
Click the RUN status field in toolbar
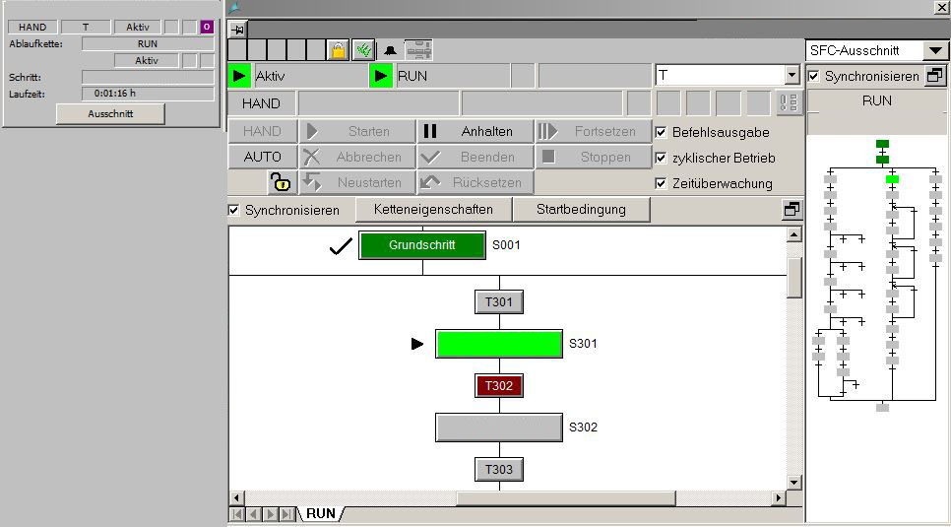click(453, 76)
